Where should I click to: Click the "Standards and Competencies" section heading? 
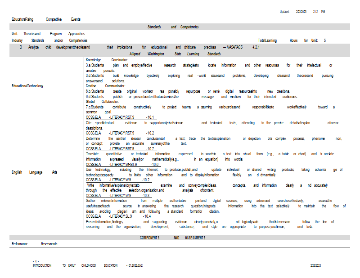coord(173,27)
